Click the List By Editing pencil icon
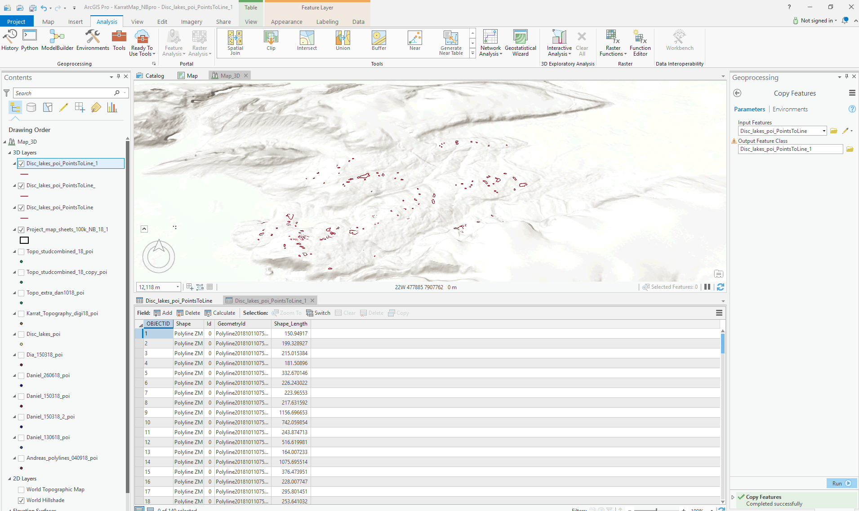 64,107
